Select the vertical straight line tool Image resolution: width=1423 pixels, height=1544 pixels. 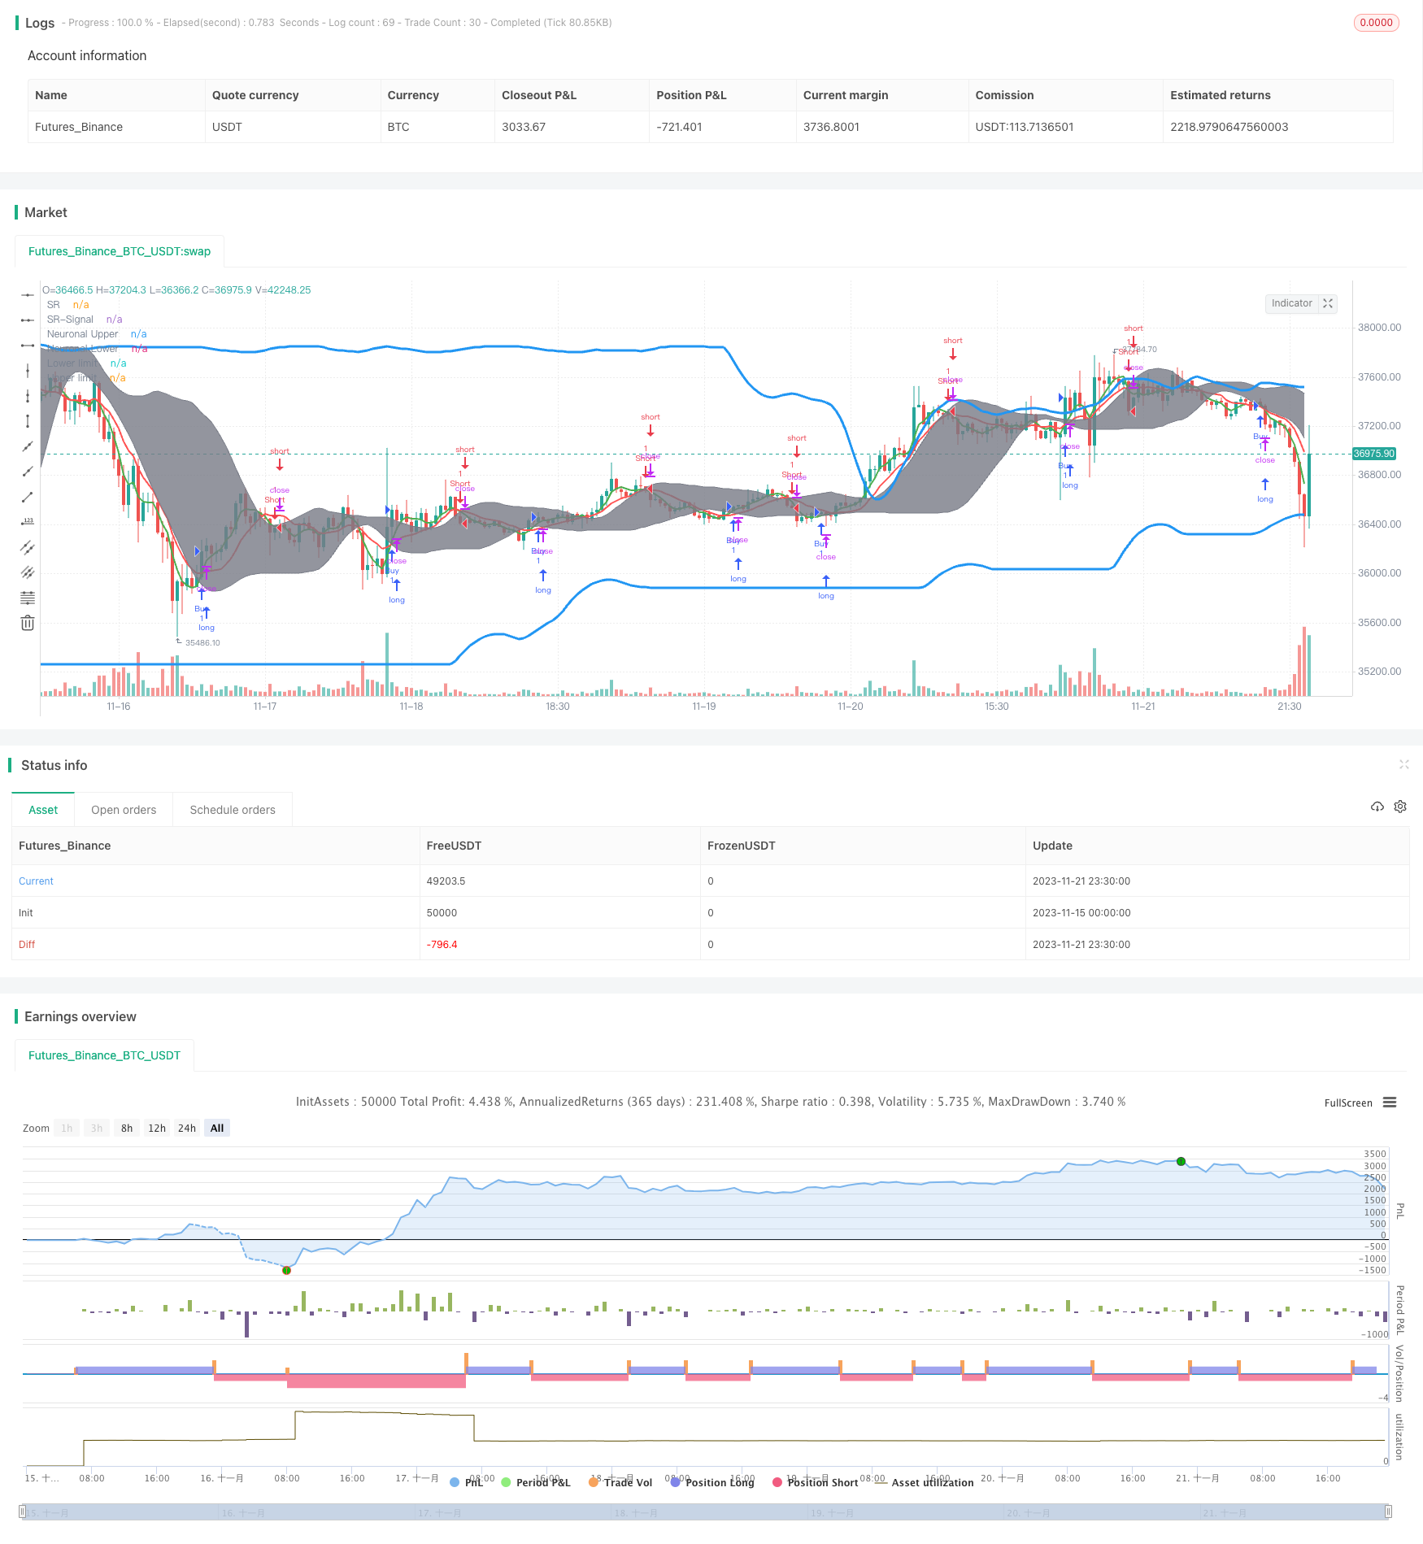(28, 370)
